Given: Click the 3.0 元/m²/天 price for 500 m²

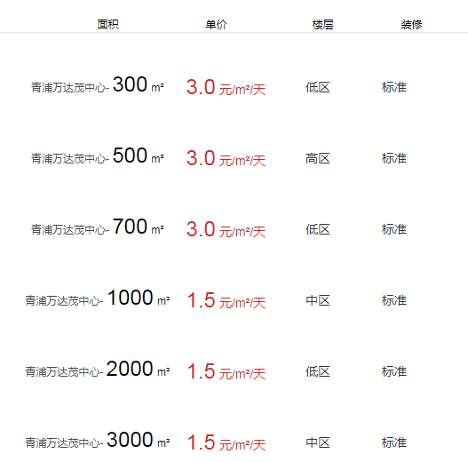Looking at the screenshot, I should click(x=226, y=158).
